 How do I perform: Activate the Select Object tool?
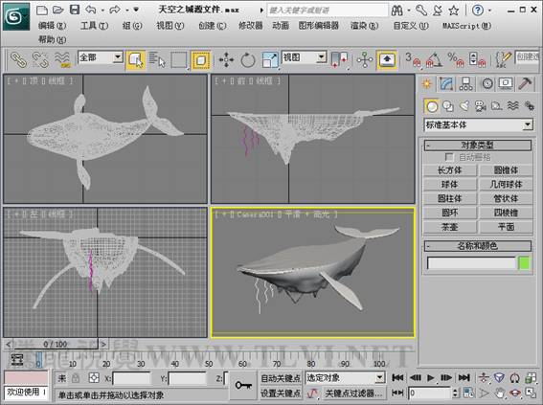tap(135, 60)
